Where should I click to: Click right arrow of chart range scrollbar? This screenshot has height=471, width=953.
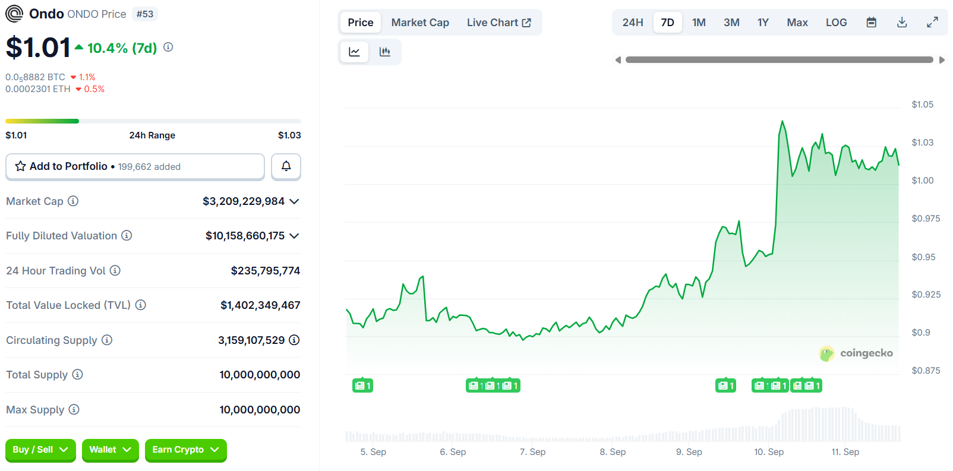(942, 60)
